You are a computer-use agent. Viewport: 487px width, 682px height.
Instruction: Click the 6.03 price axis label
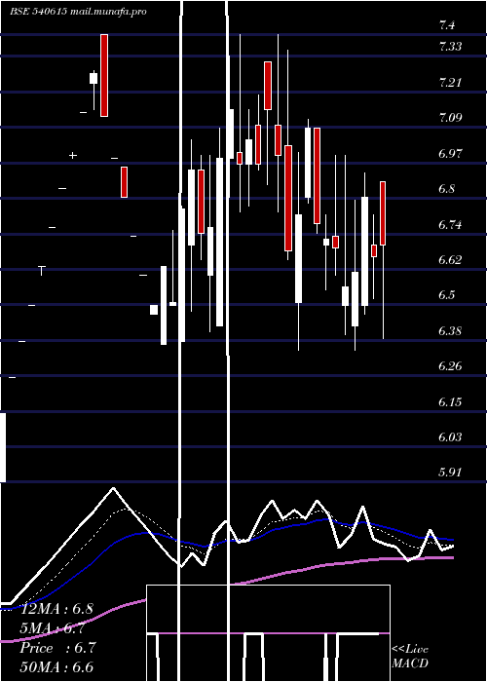pyautogui.click(x=450, y=437)
